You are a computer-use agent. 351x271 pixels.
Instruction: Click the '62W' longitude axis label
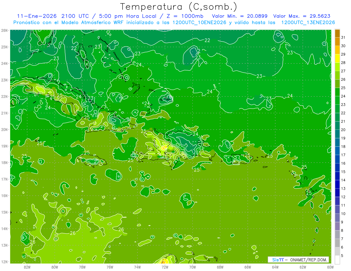[303, 267]
